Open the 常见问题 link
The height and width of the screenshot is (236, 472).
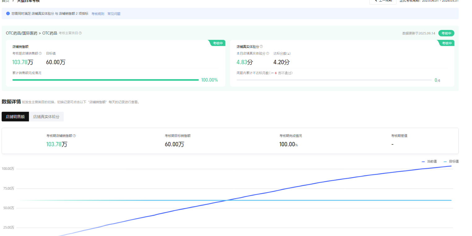click(x=114, y=14)
